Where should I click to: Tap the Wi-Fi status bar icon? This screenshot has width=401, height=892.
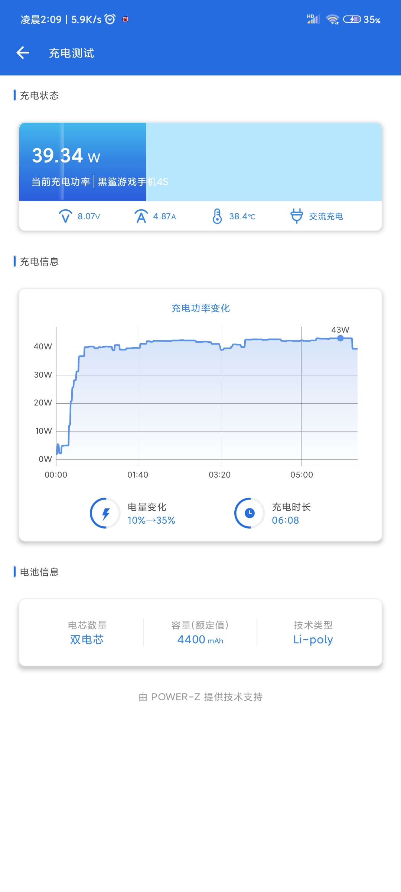(x=332, y=19)
